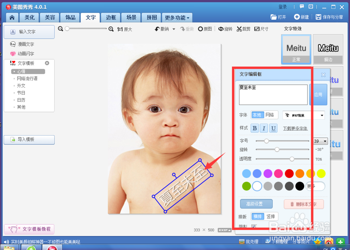Collapse the 文字模板 template section

point(47,63)
